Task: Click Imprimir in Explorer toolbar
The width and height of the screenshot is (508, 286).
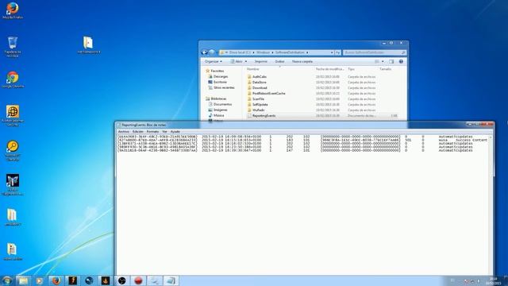Action: tap(261, 61)
